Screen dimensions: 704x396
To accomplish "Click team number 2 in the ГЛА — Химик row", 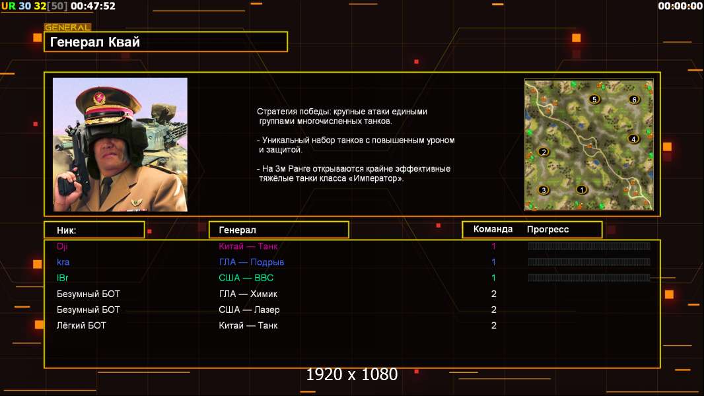I will [x=494, y=294].
